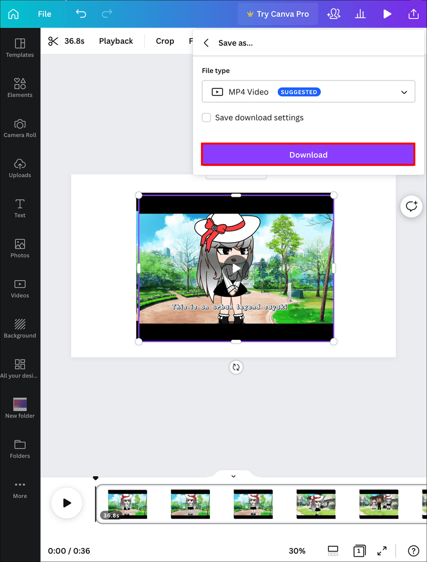This screenshot has width=427, height=562.
Task: Undo the last action
Action: pyautogui.click(x=81, y=14)
